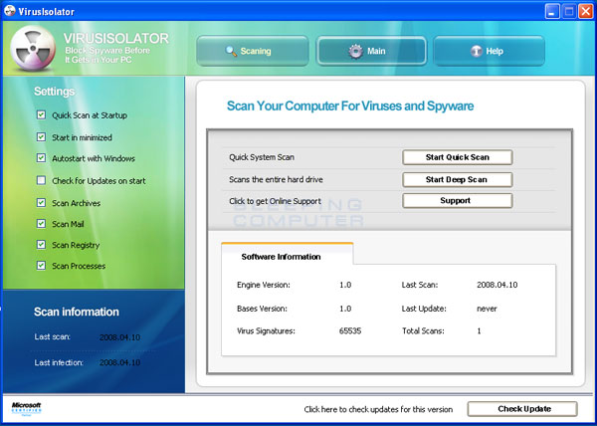Click the 'Engine Version:' label
597x426 pixels.
pos(263,285)
